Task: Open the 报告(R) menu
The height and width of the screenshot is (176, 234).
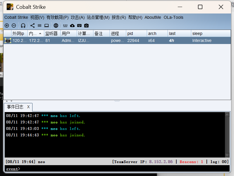Action: 119,17
